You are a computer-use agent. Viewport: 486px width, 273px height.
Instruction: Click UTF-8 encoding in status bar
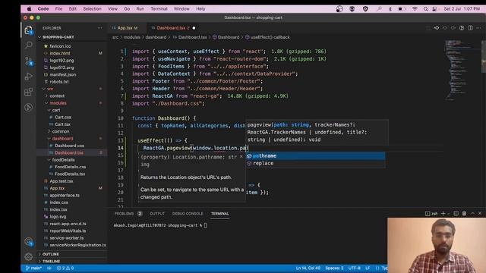coord(355,268)
